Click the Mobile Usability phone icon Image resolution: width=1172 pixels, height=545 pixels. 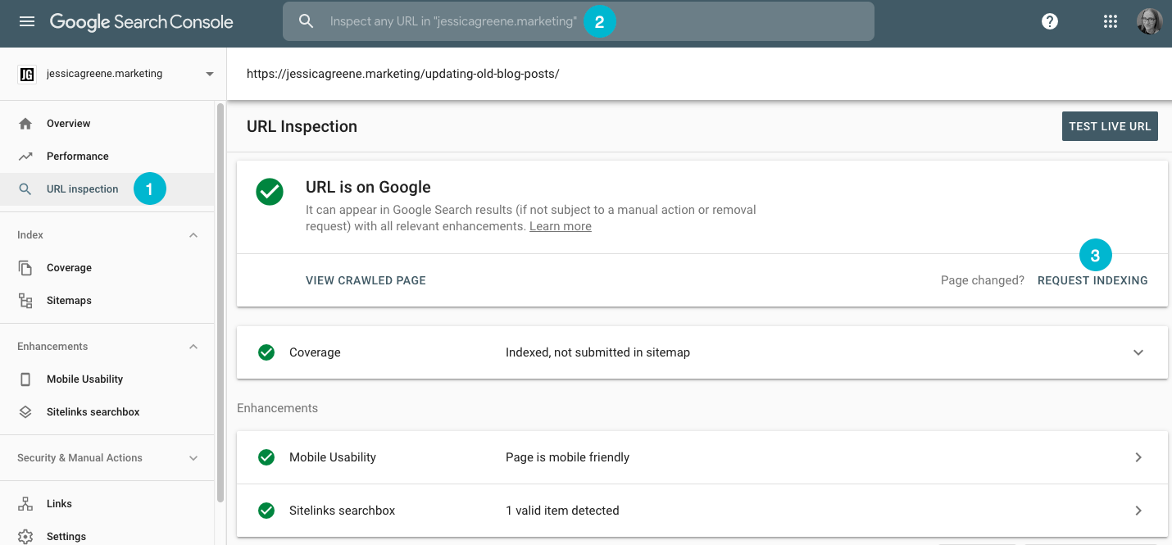pyautogui.click(x=25, y=379)
